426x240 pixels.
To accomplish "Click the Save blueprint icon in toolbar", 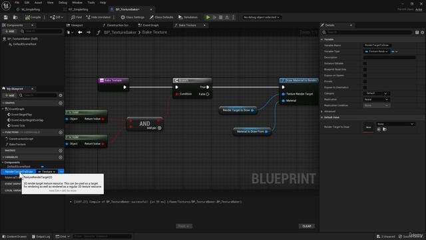I will (6, 17).
